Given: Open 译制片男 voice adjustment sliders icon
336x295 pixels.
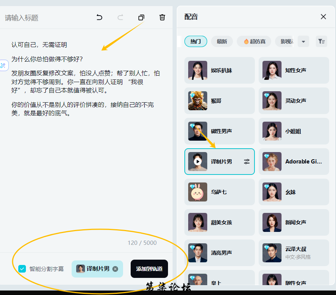Looking at the screenshot, I should click(247, 162).
